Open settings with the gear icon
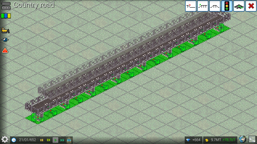 tap(5, 140)
